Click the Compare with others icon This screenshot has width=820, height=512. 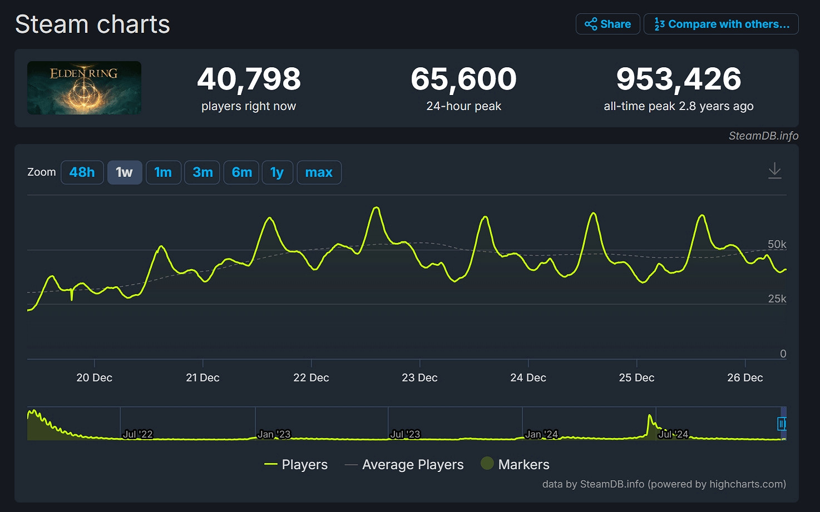659,24
